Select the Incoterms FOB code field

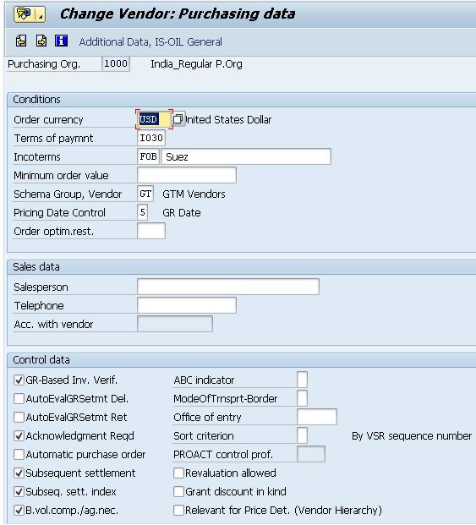tap(148, 156)
